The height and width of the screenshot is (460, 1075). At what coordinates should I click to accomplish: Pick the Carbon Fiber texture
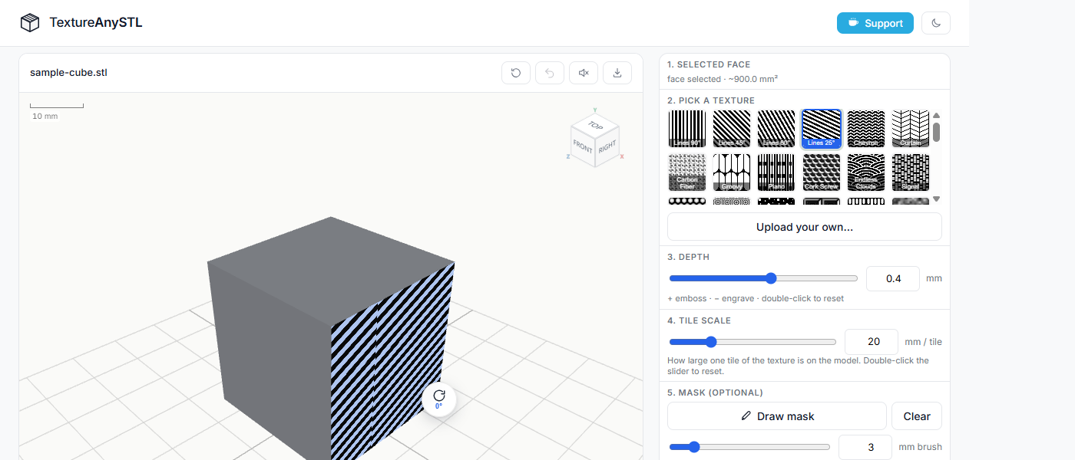(x=686, y=172)
